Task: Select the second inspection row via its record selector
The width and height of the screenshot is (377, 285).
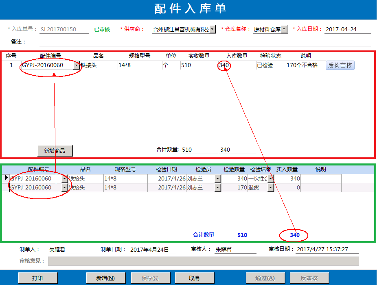Action: coord(6,187)
